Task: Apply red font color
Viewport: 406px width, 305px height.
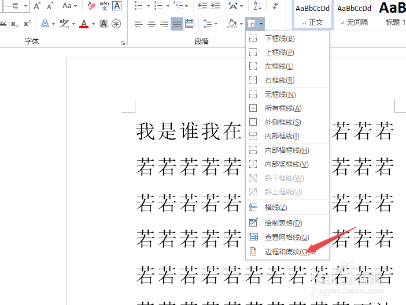Action: tap(84, 24)
